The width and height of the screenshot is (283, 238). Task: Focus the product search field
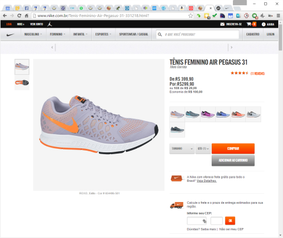(198, 34)
